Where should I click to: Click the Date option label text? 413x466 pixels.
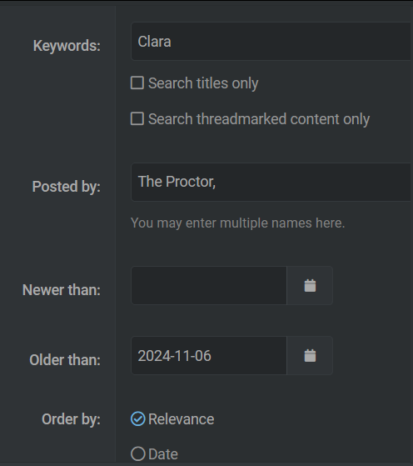[x=163, y=454]
